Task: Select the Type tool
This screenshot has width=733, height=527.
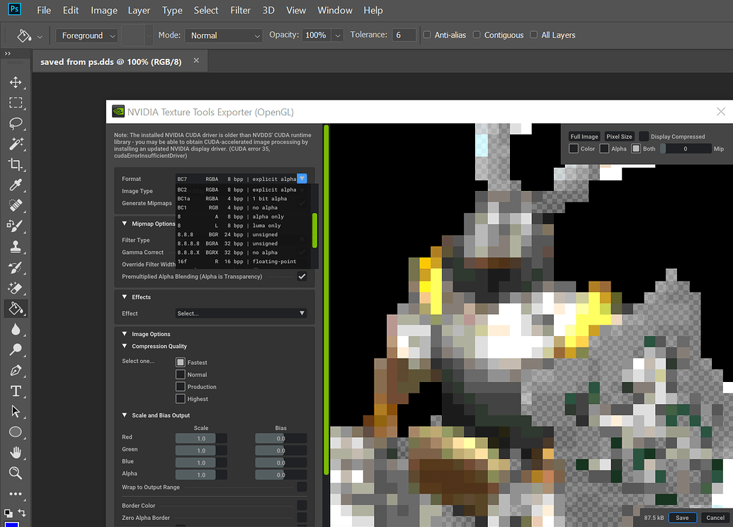Action: point(16,390)
